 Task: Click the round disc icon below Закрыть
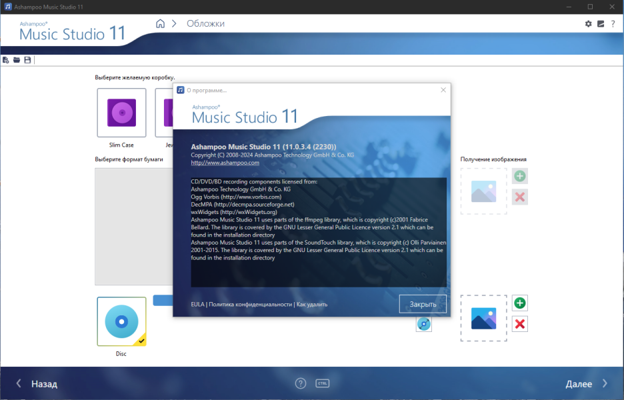424,324
